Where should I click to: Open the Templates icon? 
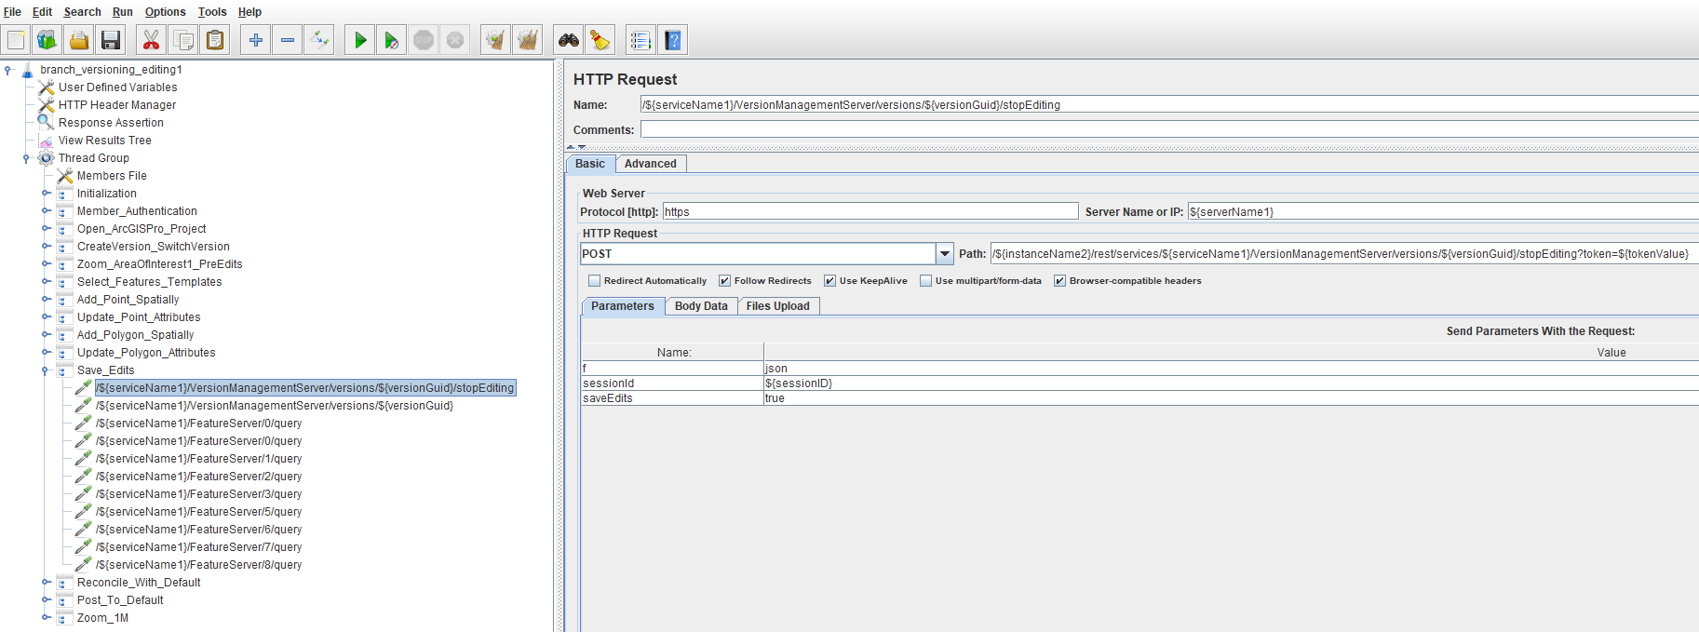pyautogui.click(x=47, y=40)
